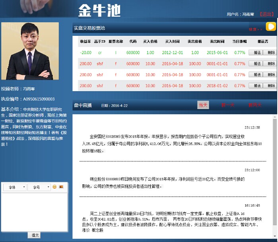Click the 日期: 2016-4-22 label
The image size is (278, 242).
[x=115, y=105]
